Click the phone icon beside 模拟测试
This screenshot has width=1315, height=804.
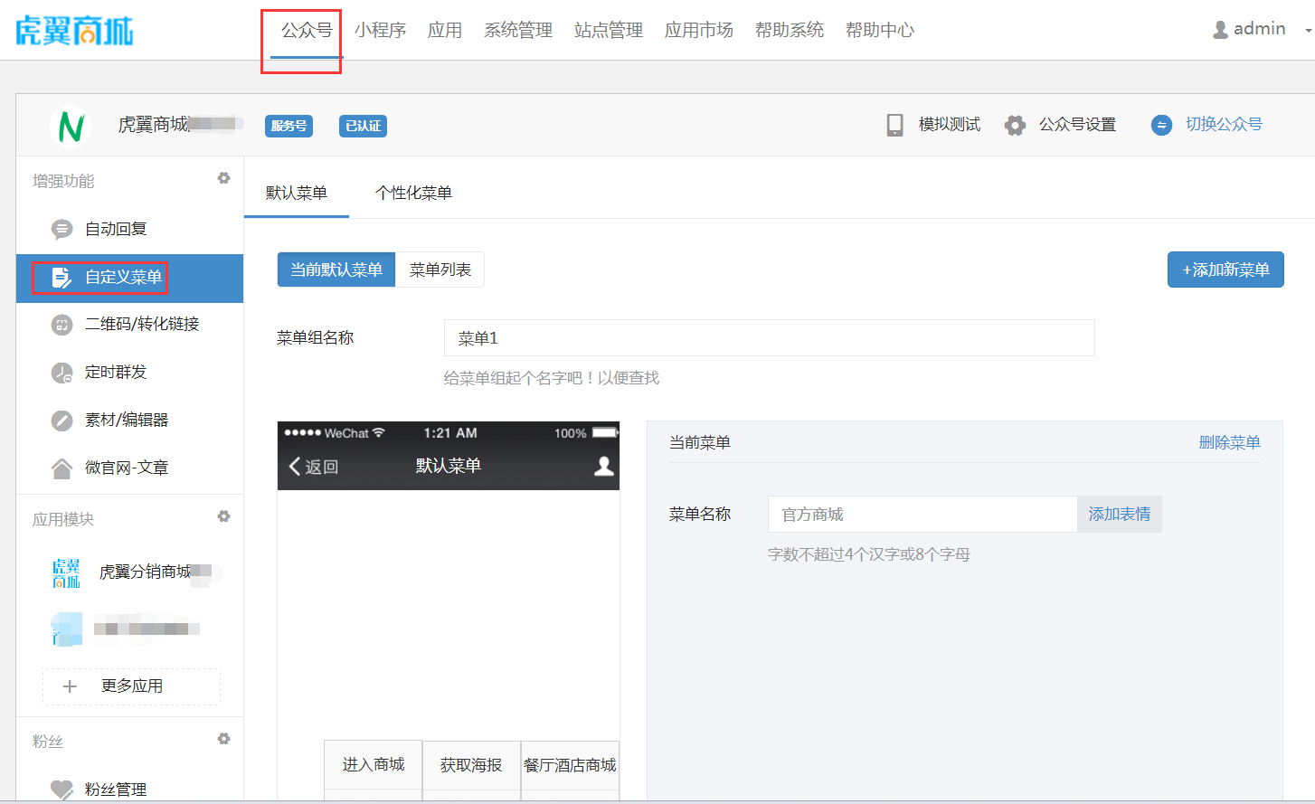click(894, 125)
